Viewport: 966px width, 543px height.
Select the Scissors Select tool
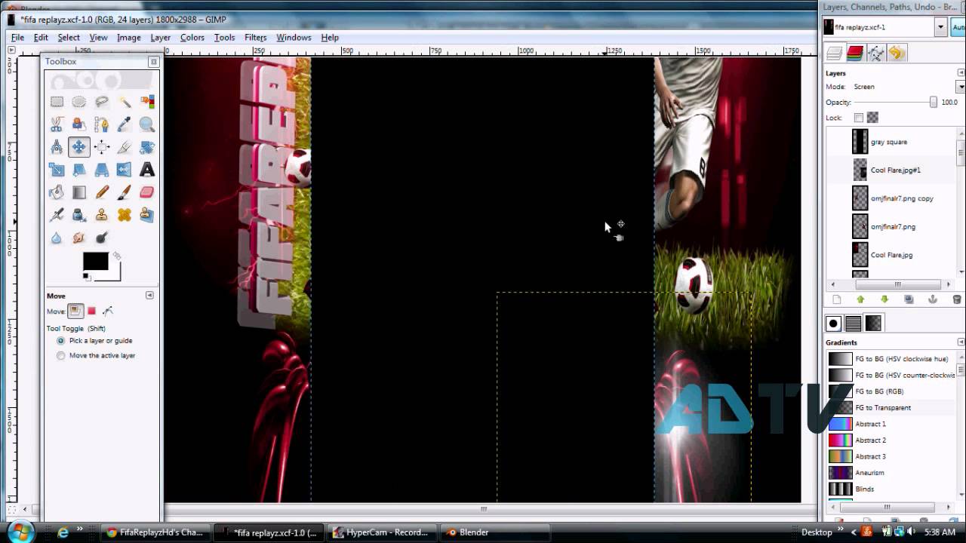tap(57, 124)
